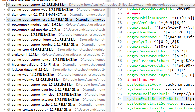Click line number 84 in the gutter
This screenshot has width=195, height=112.
coord(120,51)
